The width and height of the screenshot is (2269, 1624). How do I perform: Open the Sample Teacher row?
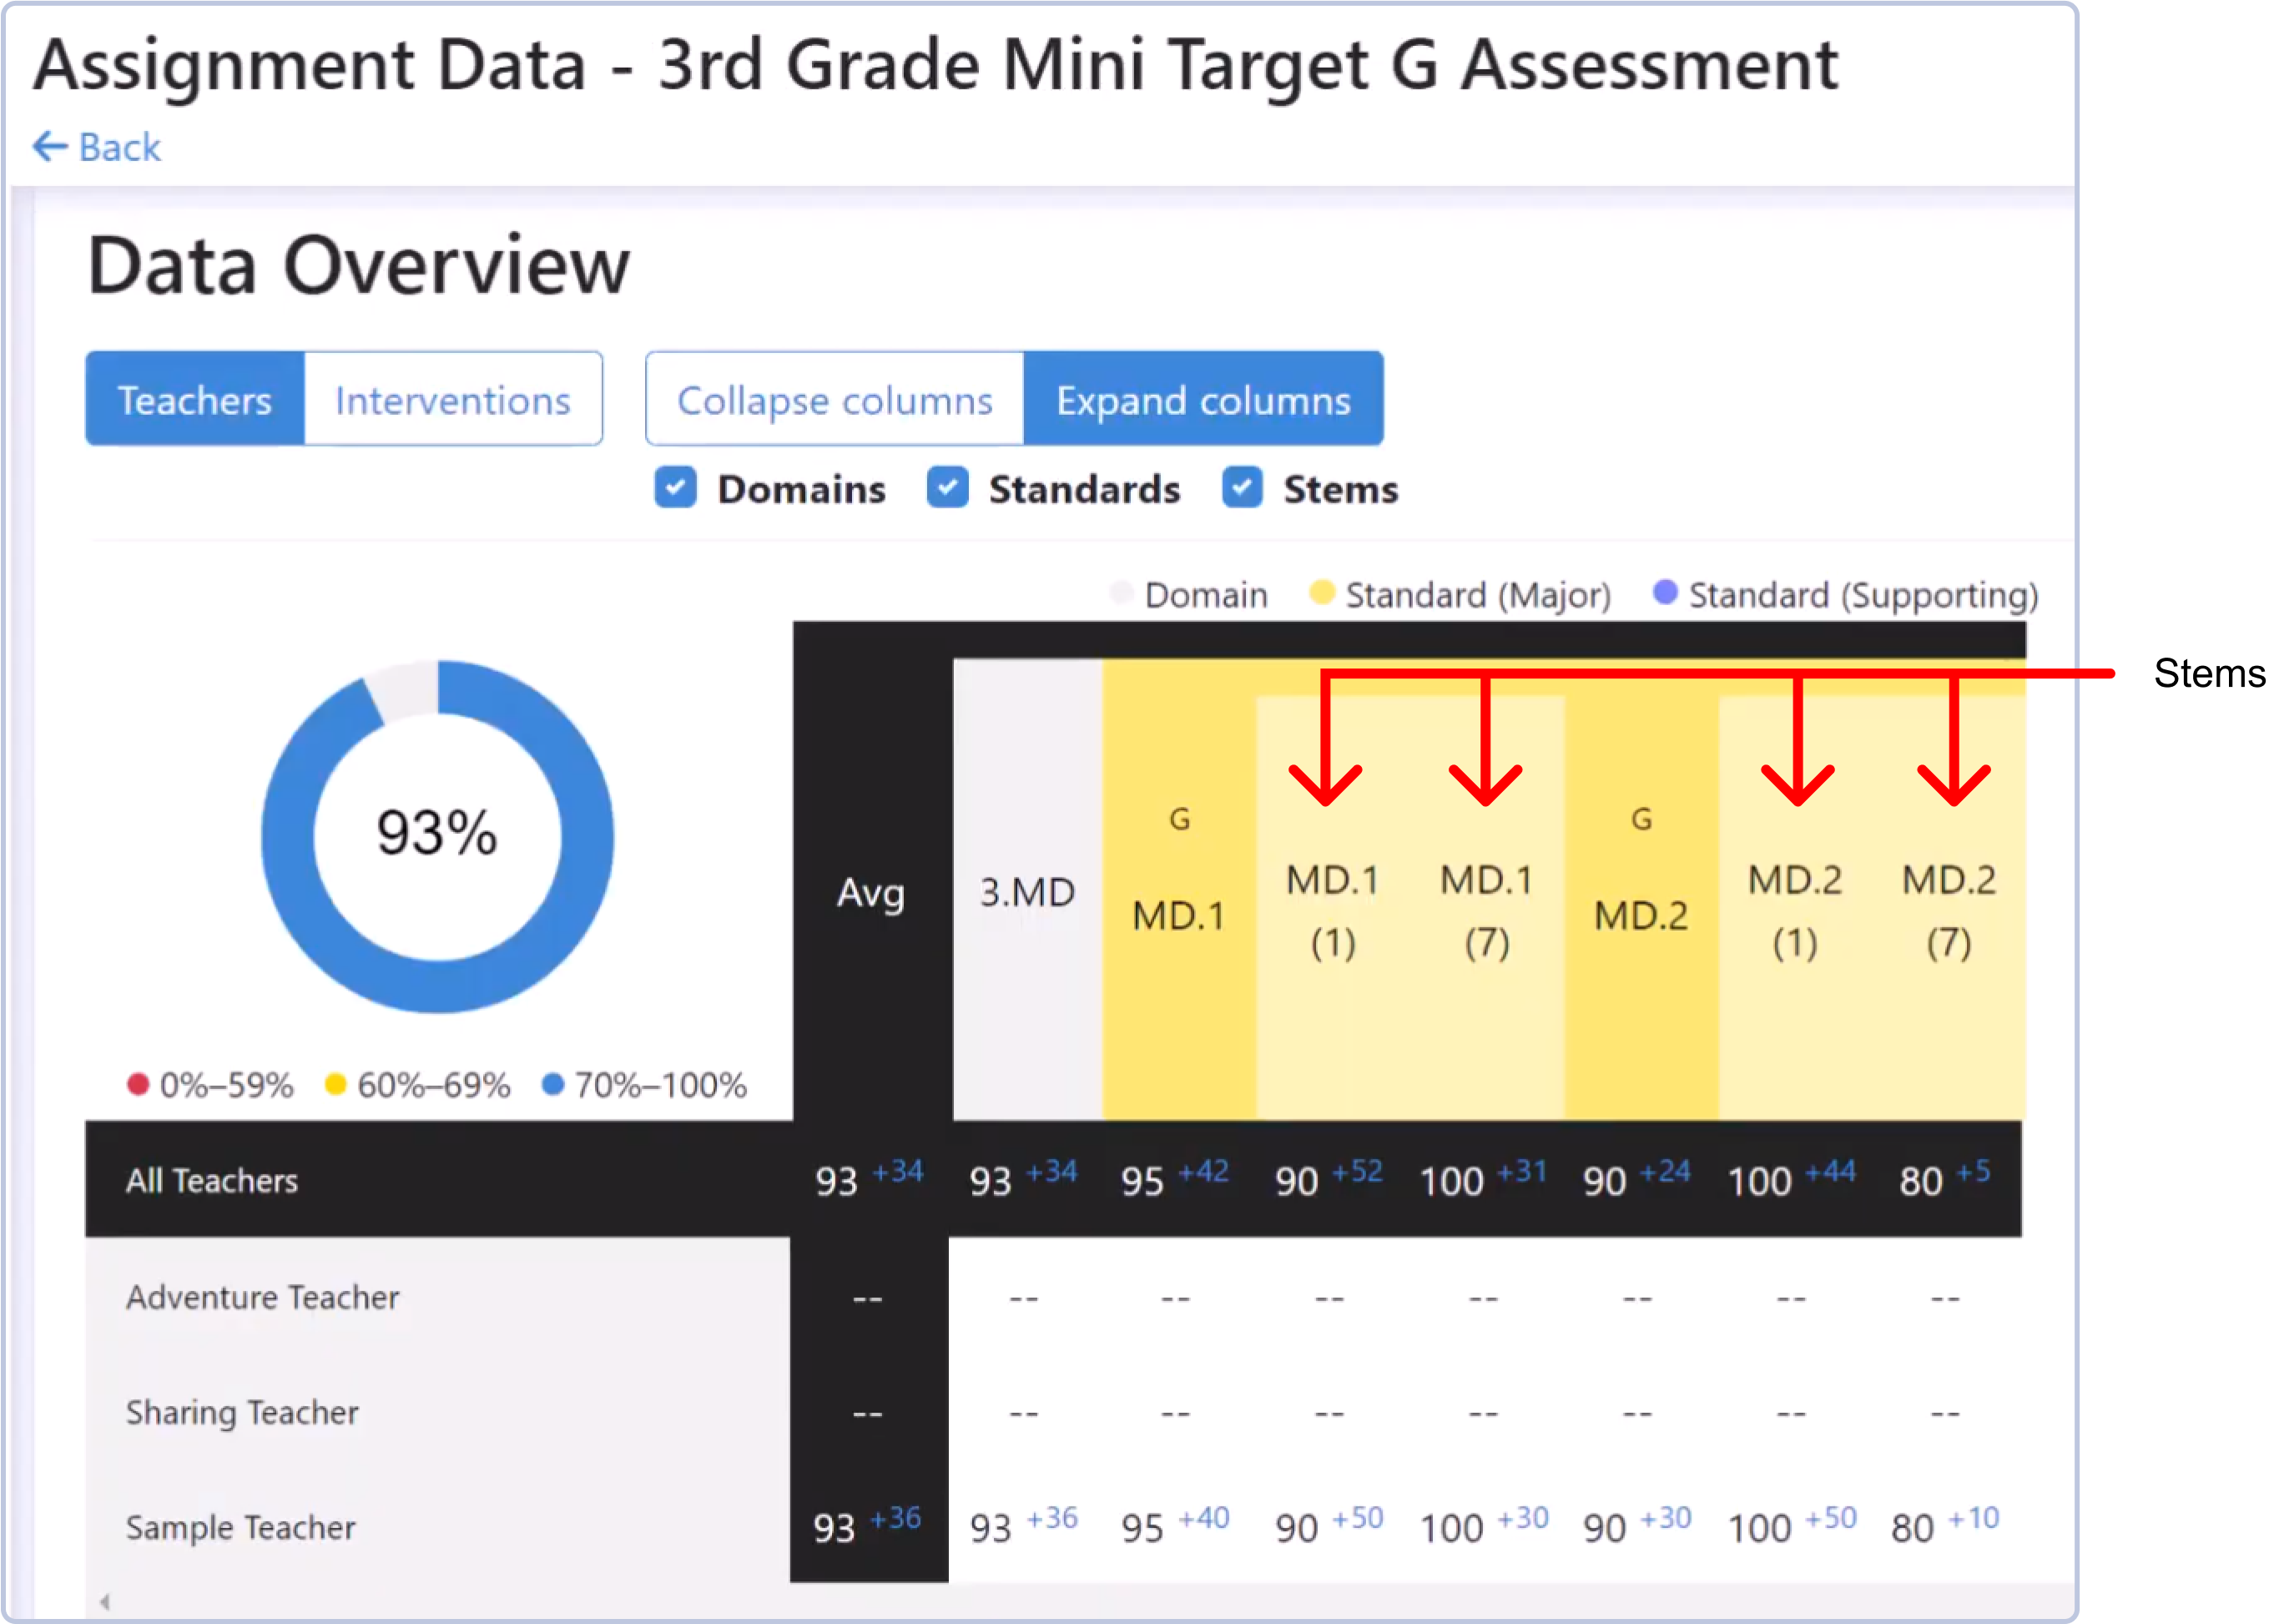click(x=240, y=1527)
